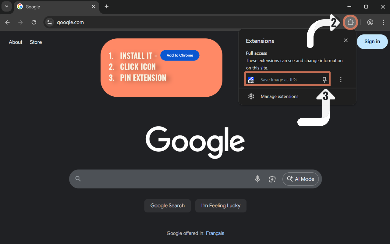
Task: View site information icon in address bar
Action: (50, 22)
